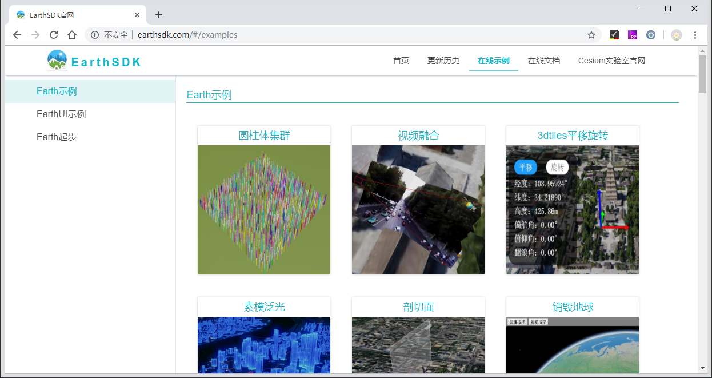Screen dimensions: 712x378
Task: Open the 更新历史 nav item
Action: [443, 61]
